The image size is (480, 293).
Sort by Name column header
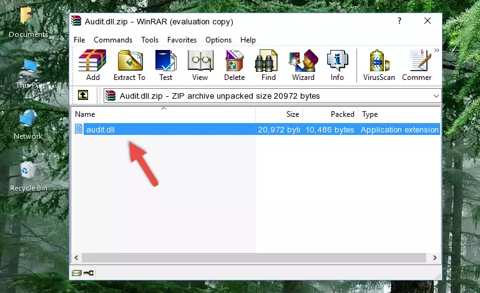coord(164,114)
